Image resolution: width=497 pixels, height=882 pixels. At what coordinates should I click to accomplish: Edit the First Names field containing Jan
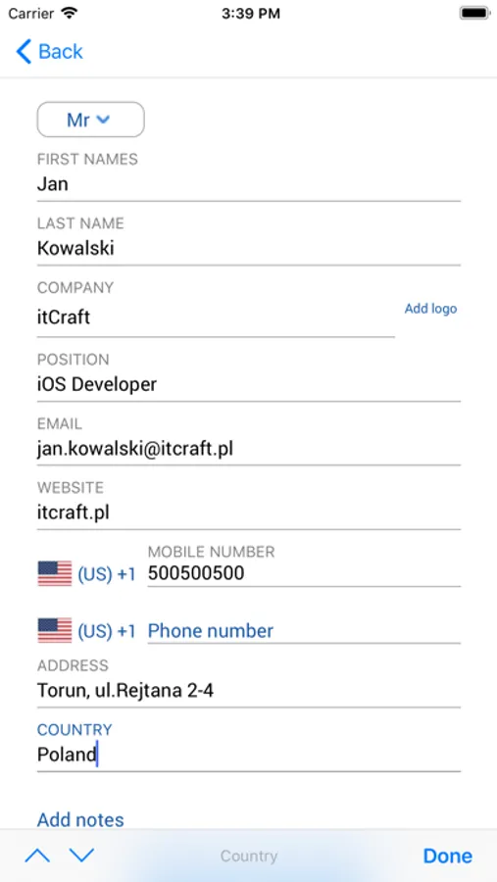(x=249, y=184)
